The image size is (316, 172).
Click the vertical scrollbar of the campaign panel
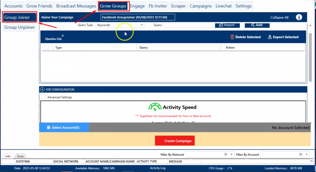[x=310, y=55]
